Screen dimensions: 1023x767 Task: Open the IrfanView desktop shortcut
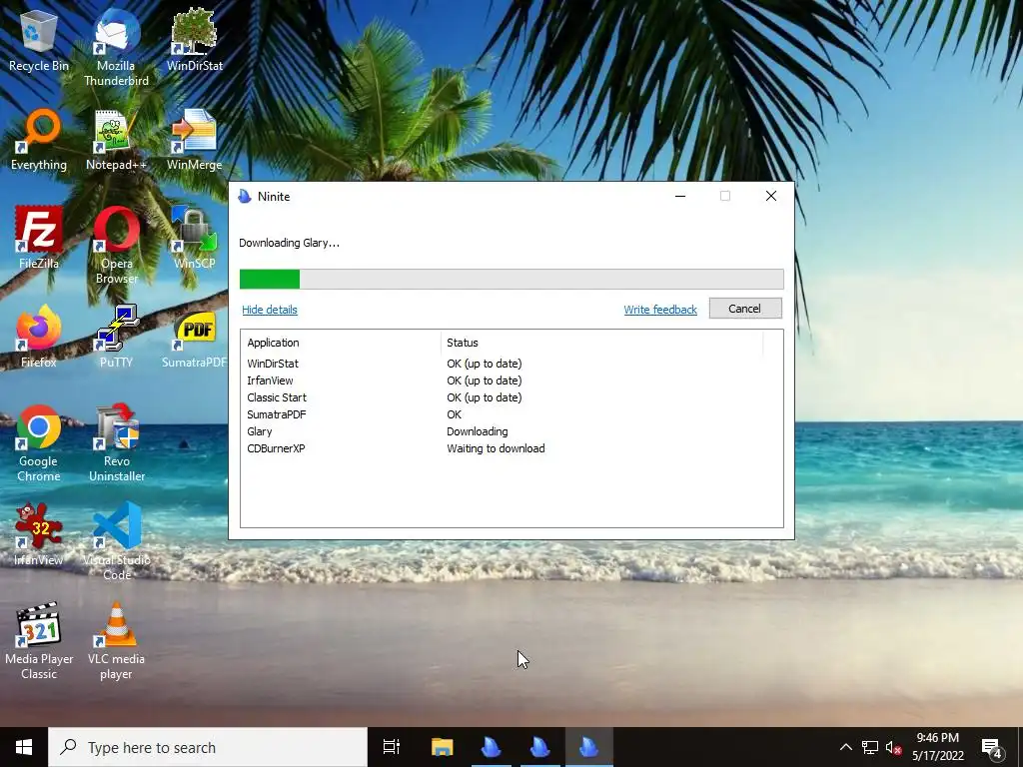pyautogui.click(x=39, y=535)
